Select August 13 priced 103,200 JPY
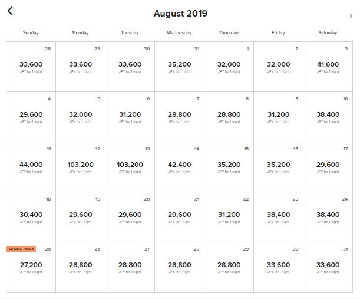 [x=130, y=167]
